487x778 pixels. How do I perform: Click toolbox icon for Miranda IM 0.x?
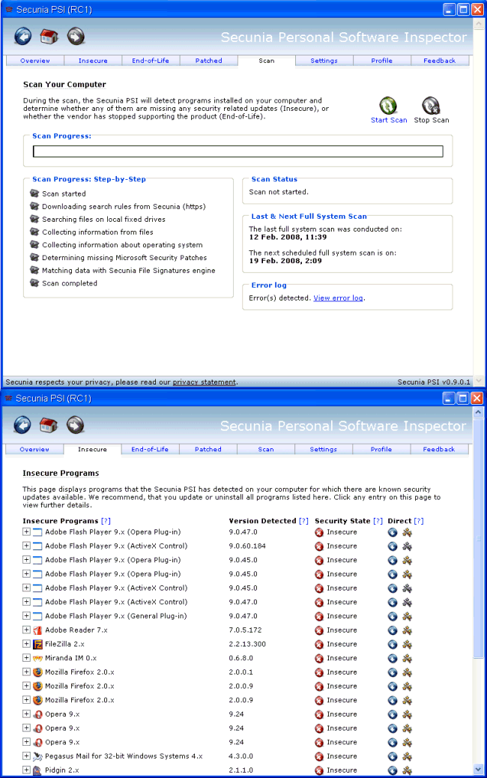point(407,658)
